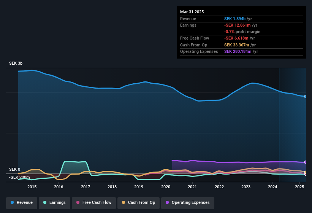Click the -SEK 12.861m earnings value
312x213 pixels.
coord(238,25)
